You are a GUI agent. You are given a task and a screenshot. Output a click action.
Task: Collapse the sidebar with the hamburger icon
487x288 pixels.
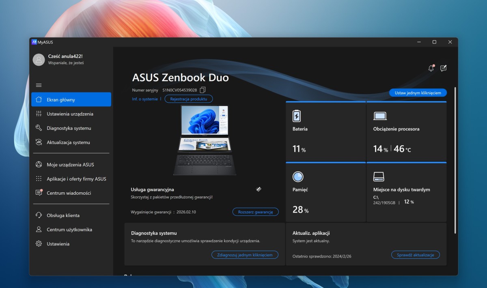tap(39, 85)
